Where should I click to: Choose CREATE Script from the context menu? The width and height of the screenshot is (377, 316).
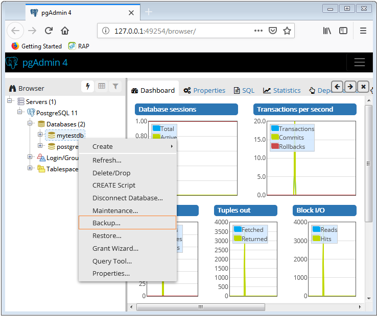[128, 185]
